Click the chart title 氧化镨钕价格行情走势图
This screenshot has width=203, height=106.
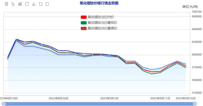(99, 3)
